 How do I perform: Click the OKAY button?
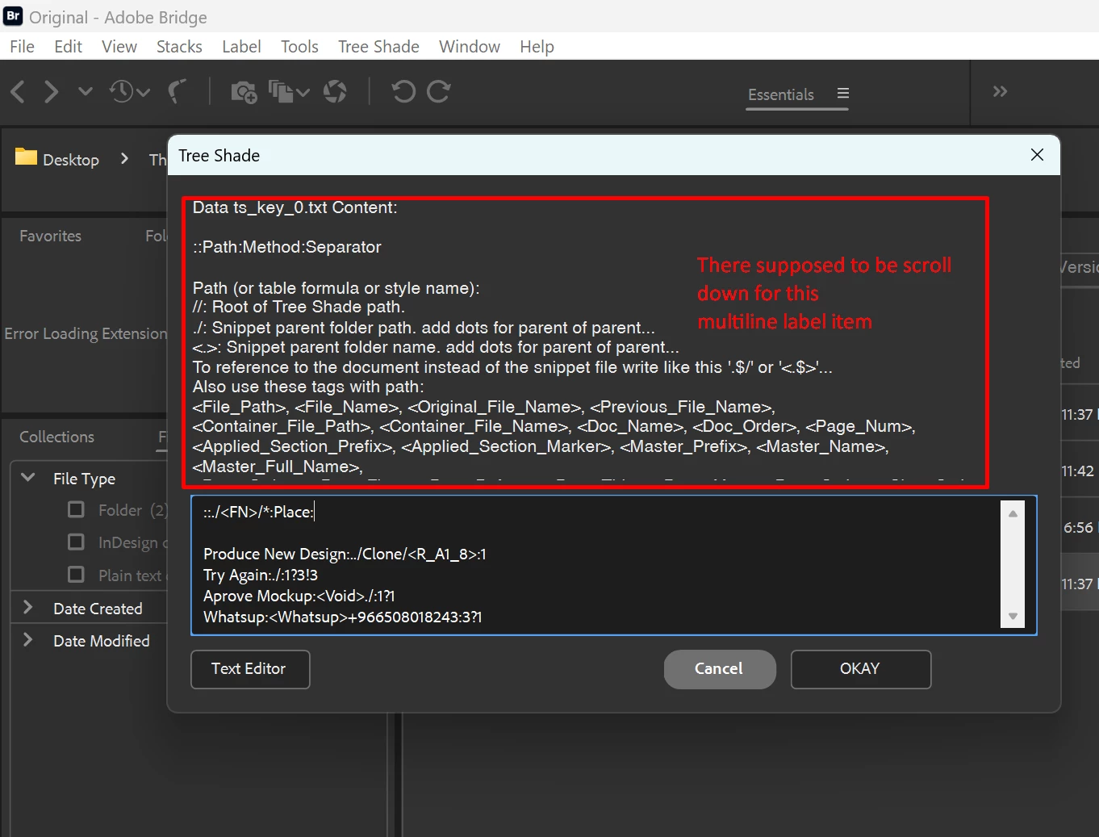coord(861,669)
